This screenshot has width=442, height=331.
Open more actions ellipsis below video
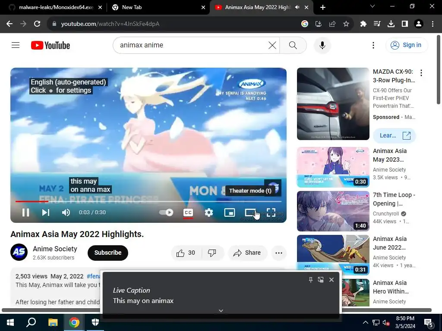coord(279,253)
